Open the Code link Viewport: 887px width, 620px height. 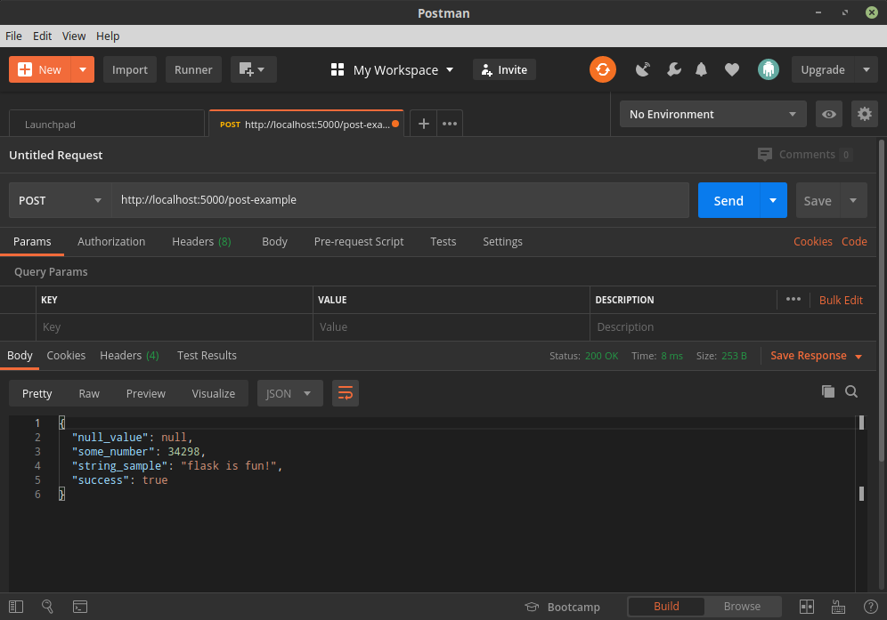tap(854, 241)
